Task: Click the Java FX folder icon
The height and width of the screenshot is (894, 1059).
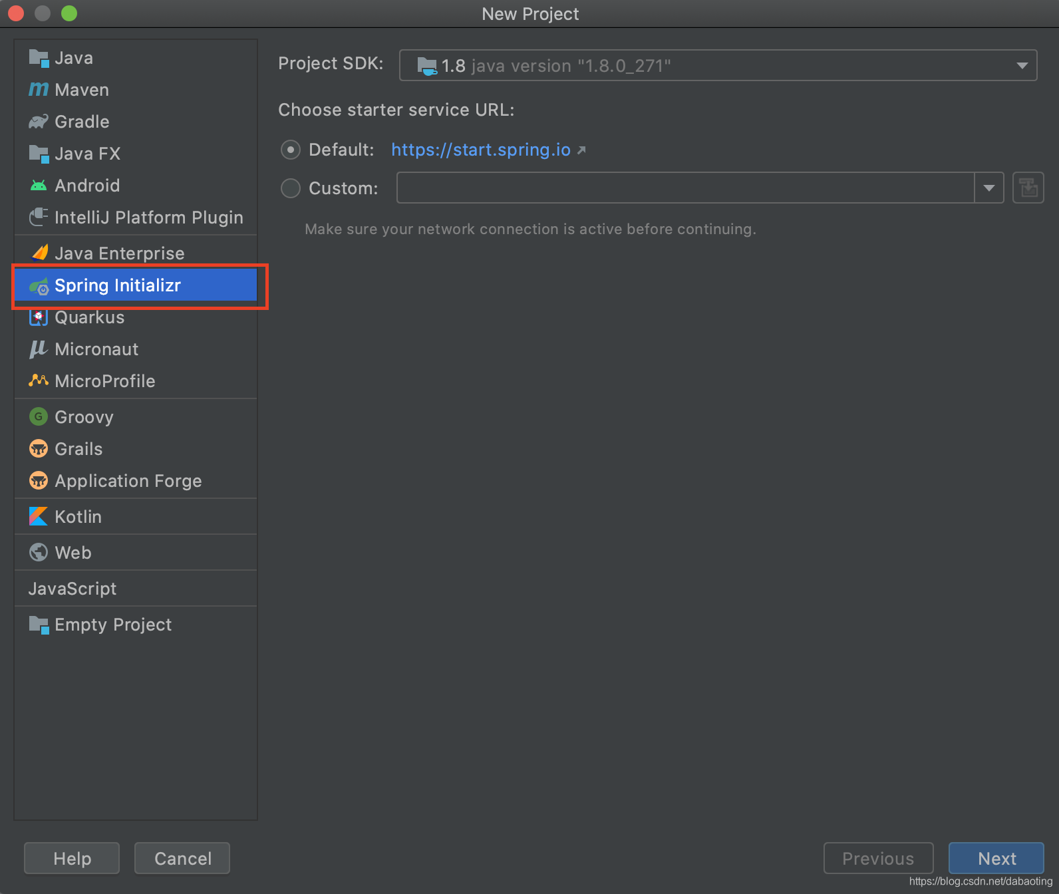Action: click(39, 154)
